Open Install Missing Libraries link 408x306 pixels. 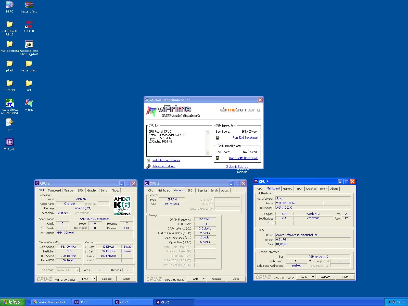(166, 160)
